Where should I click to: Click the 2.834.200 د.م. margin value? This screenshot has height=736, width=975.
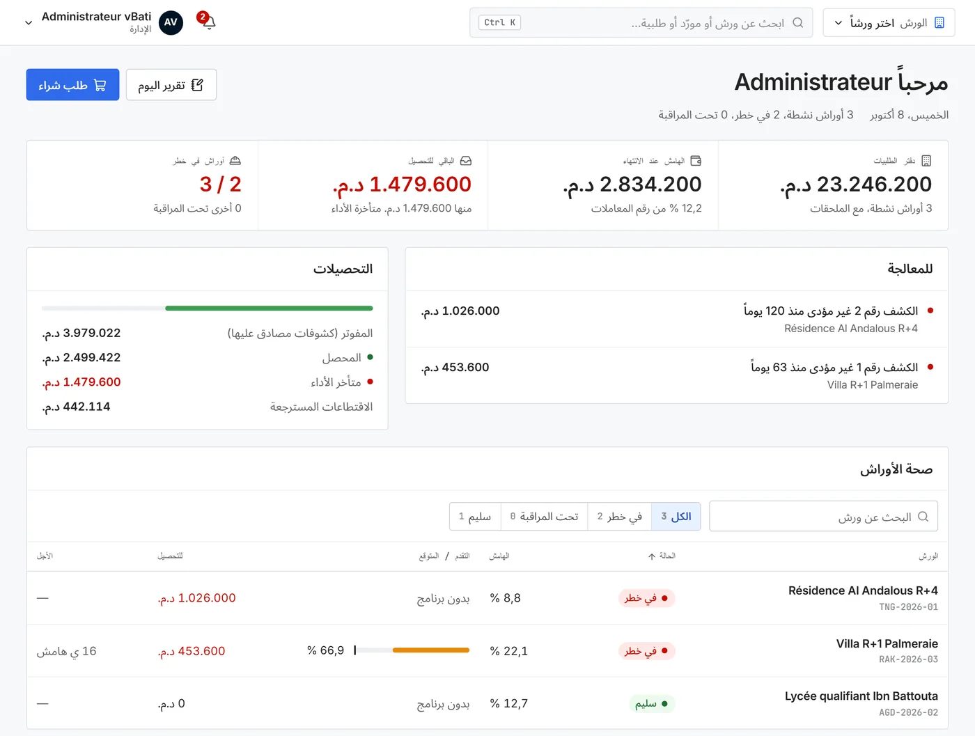pos(632,185)
